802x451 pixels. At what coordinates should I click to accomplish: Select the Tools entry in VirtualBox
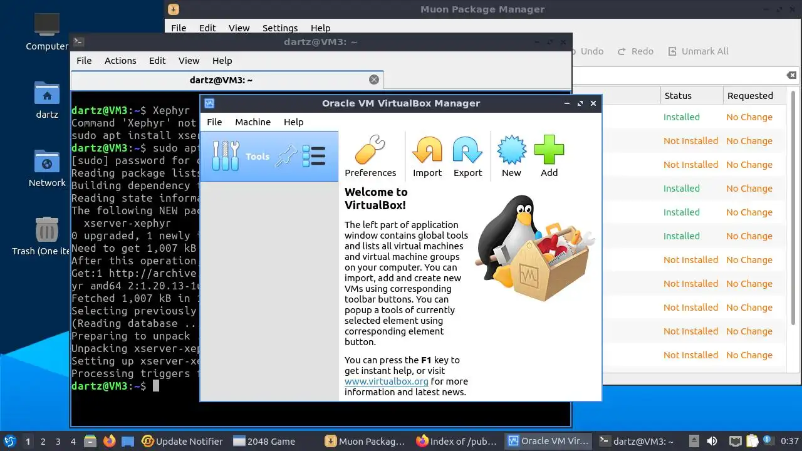click(x=269, y=157)
